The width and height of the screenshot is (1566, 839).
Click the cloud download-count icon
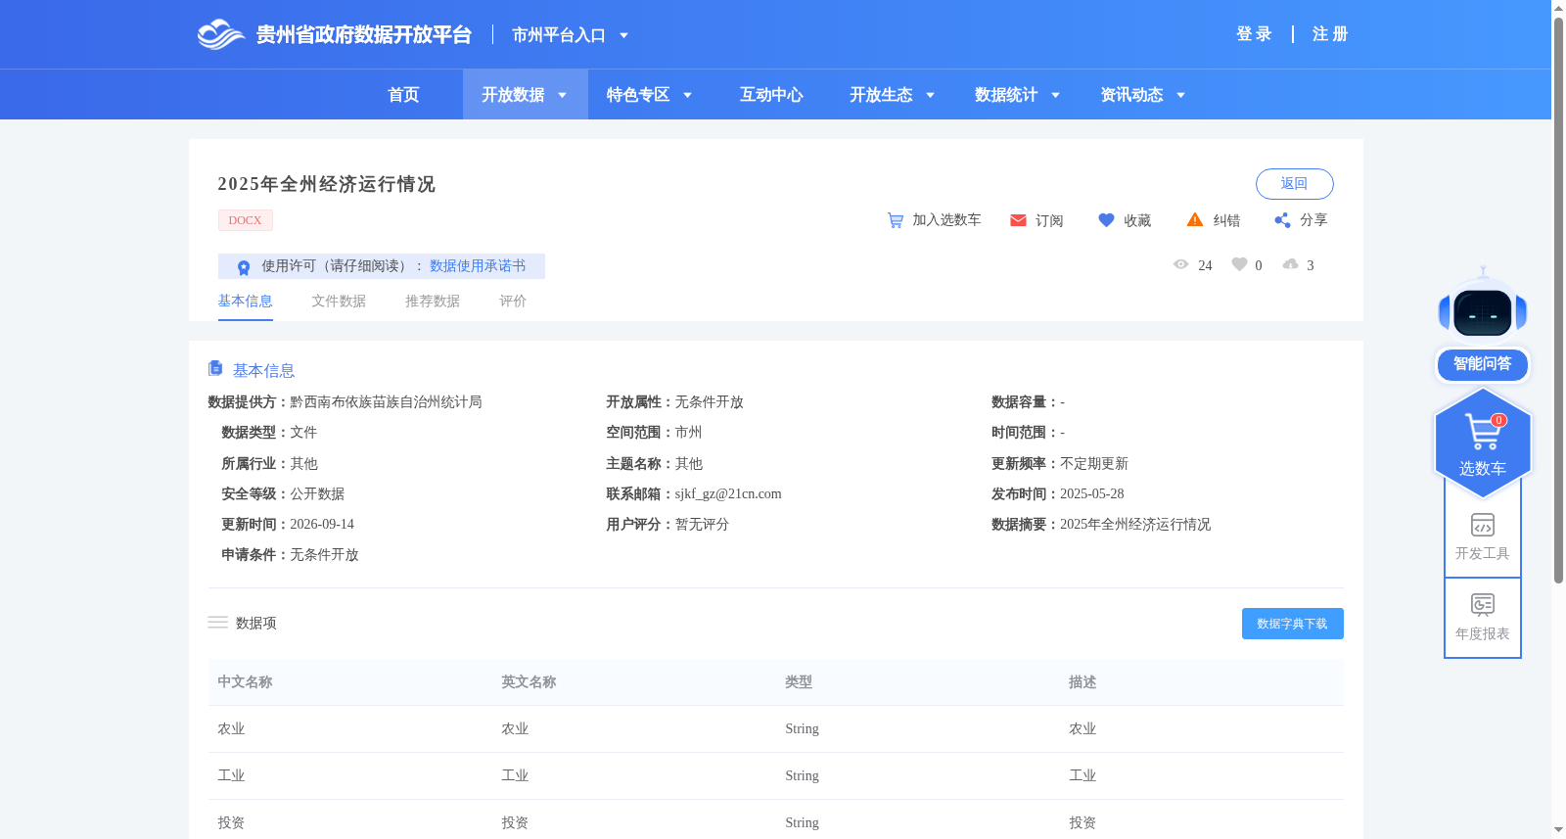click(1291, 264)
